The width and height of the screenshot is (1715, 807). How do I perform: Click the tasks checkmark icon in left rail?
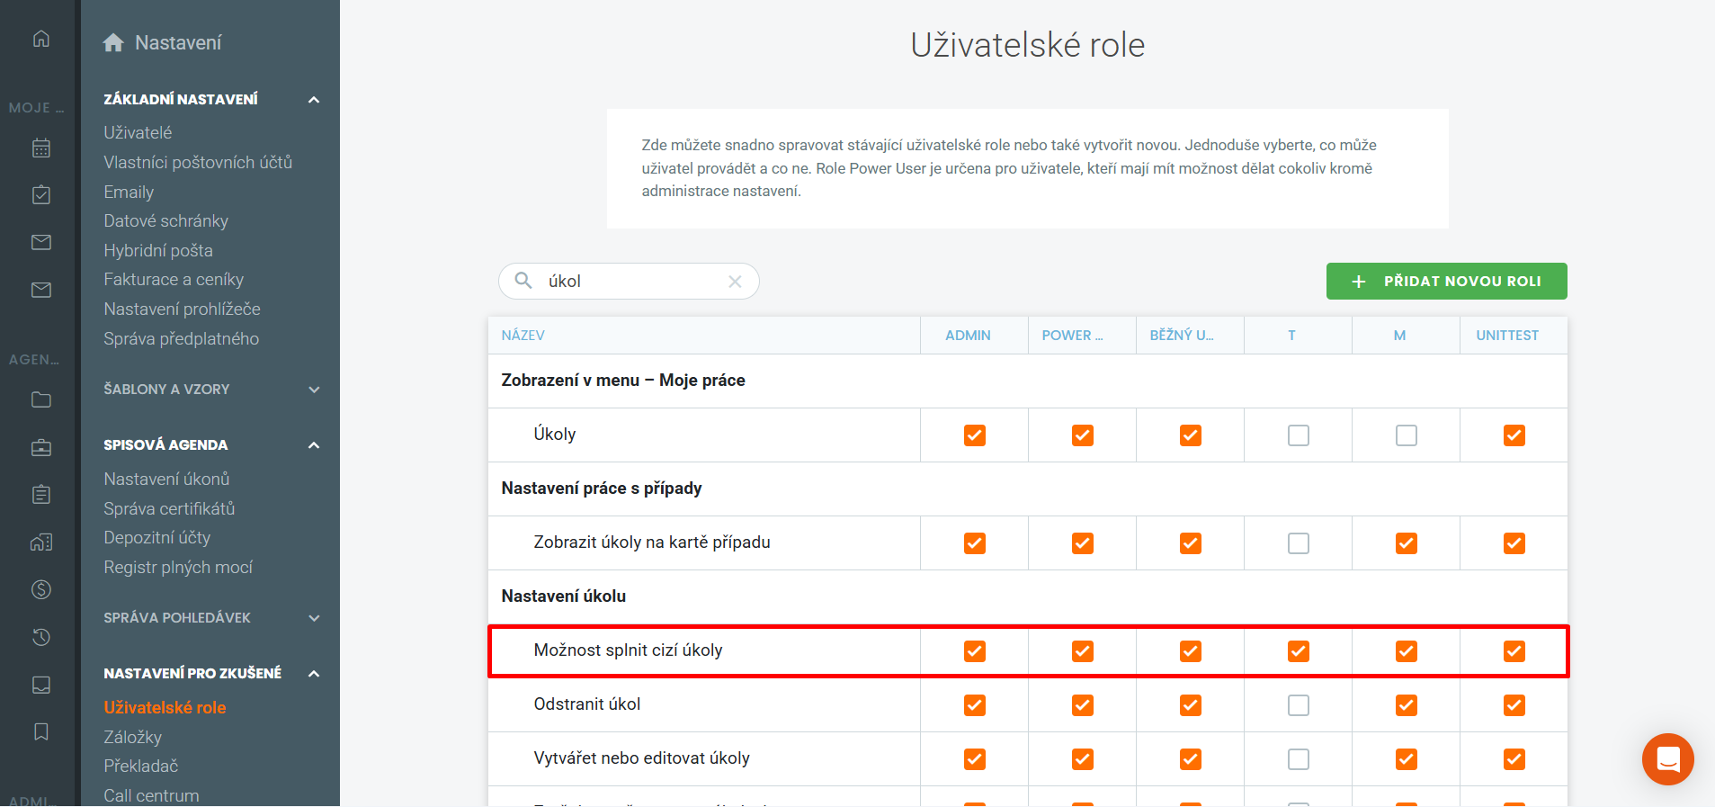click(x=41, y=194)
